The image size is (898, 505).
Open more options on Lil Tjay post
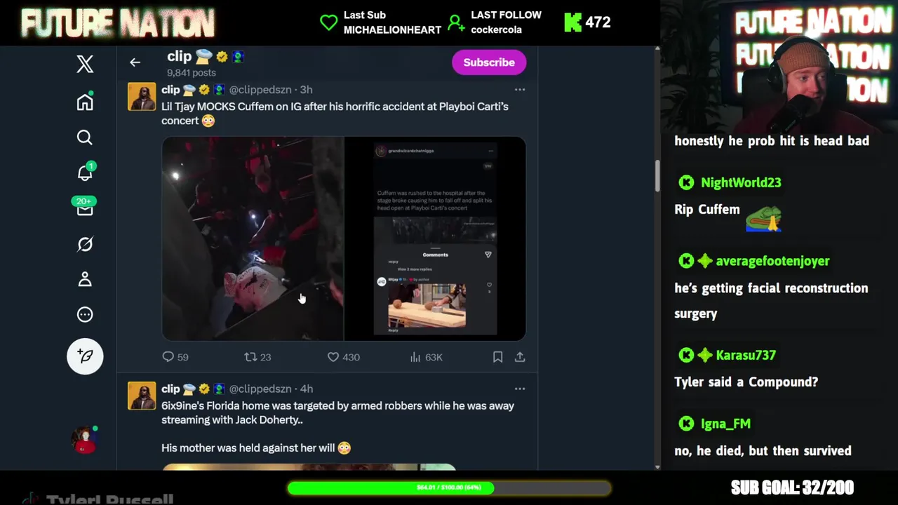point(520,90)
